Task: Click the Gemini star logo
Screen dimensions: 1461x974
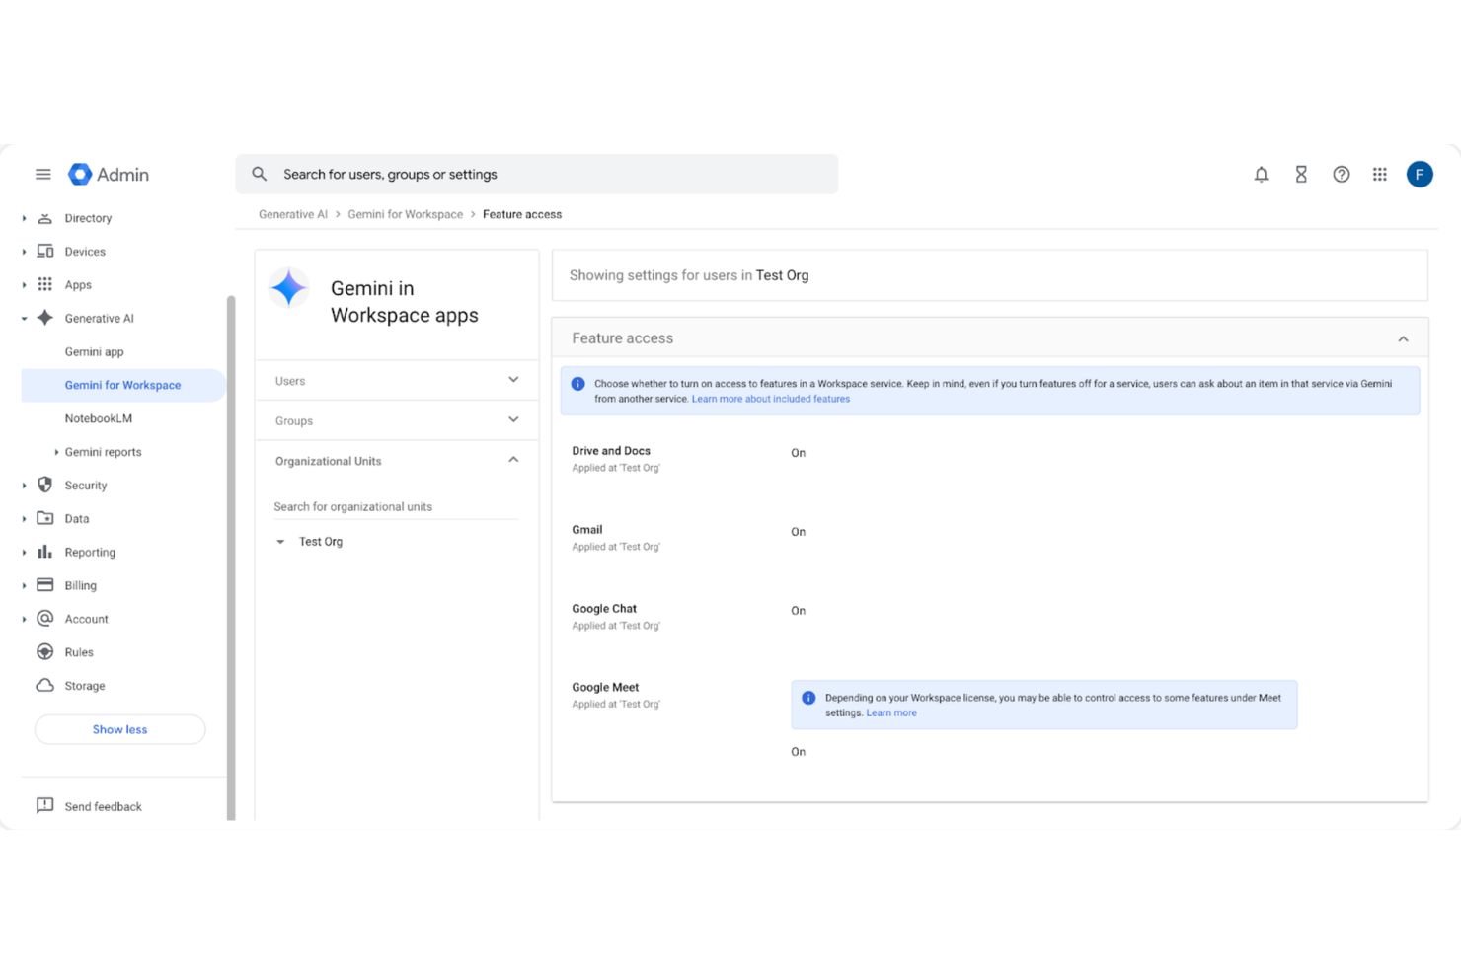Action: [x=289, y=288]
